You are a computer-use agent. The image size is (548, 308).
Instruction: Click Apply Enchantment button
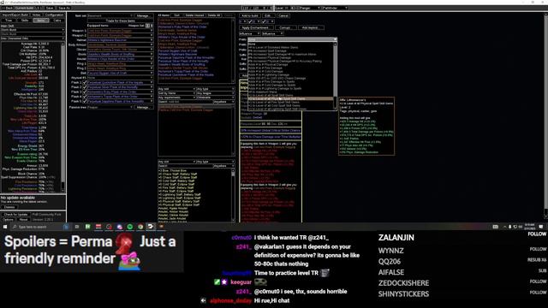pyautogui.click(x=255, y=27)
